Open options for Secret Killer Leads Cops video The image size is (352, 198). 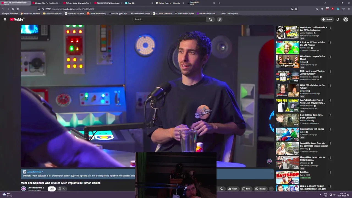(330, 144)
